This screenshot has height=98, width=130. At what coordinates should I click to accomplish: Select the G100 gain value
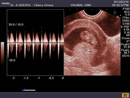point(126,24)
